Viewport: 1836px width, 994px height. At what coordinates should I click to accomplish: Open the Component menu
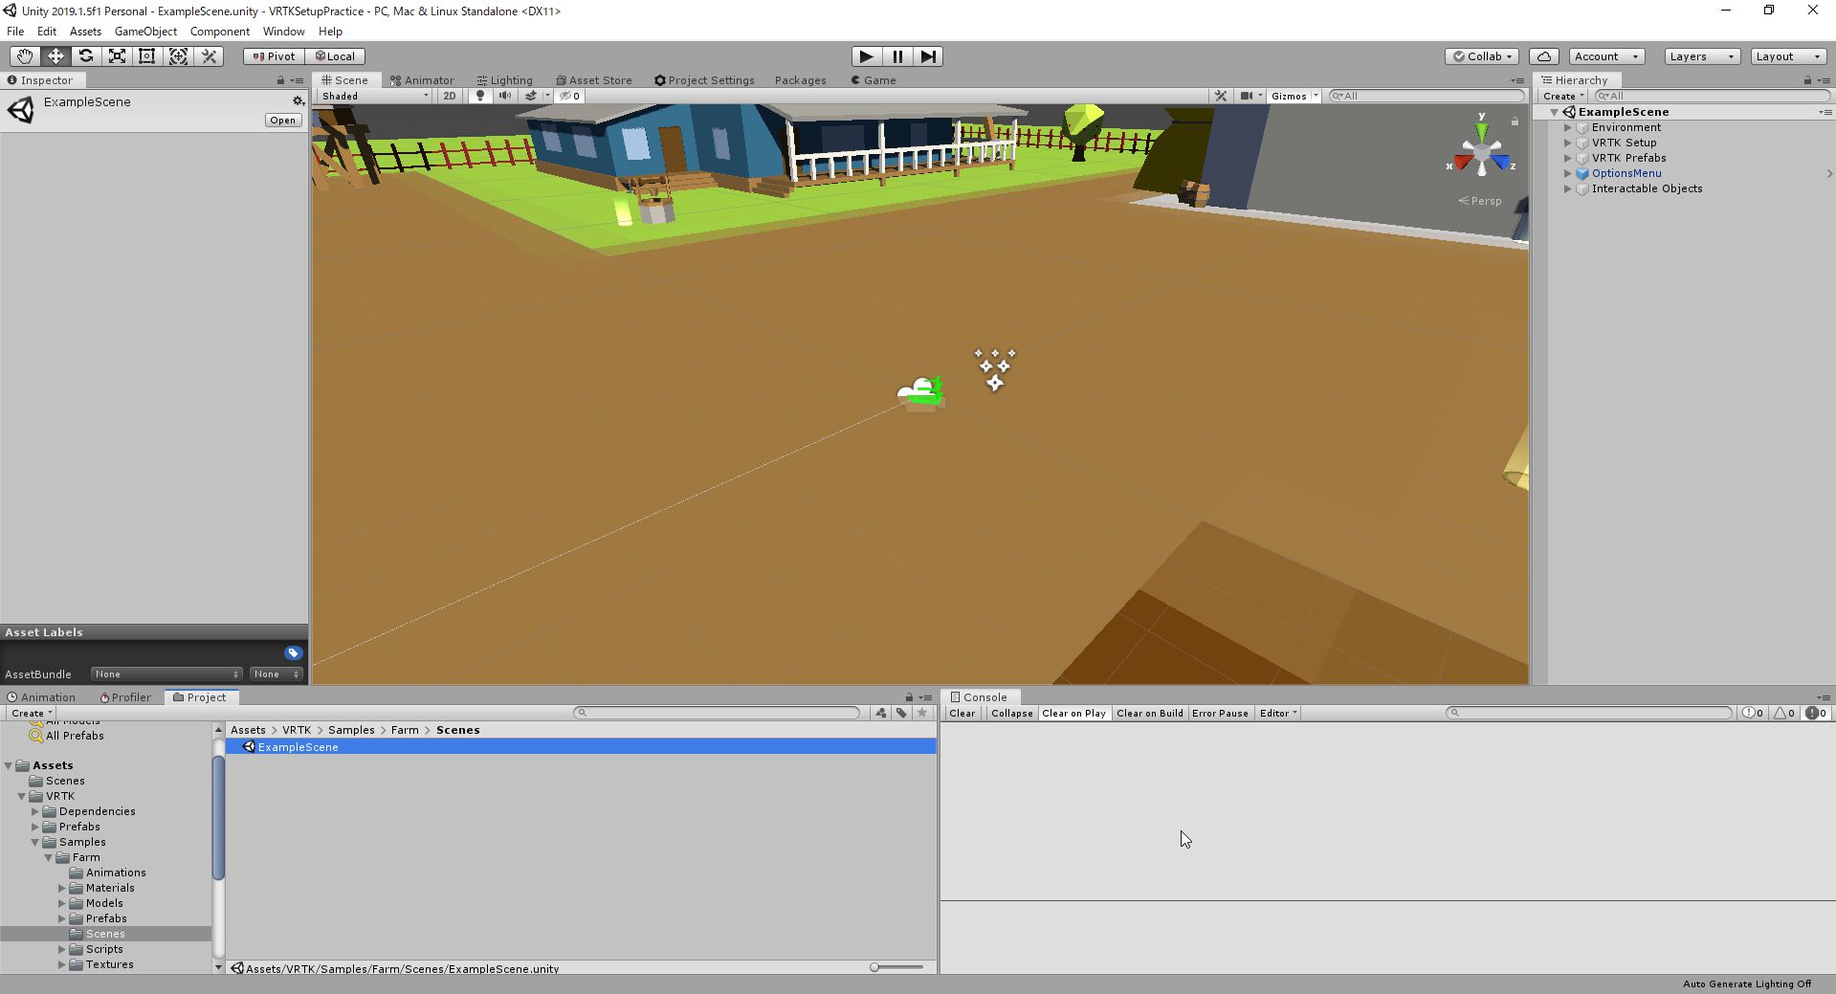coord(219,32)
